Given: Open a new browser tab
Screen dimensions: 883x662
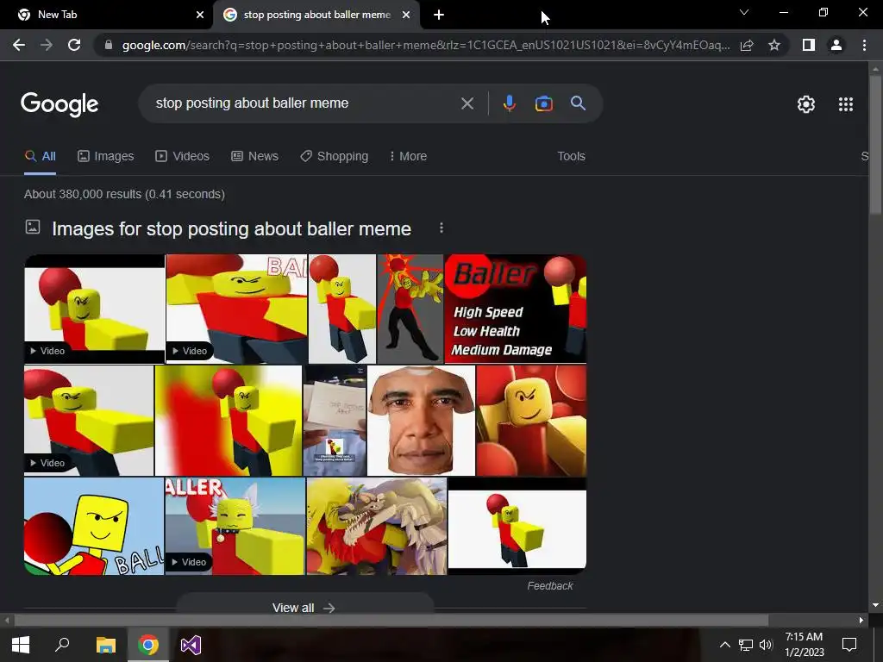Looking at the screenshot, I should 439,16.
